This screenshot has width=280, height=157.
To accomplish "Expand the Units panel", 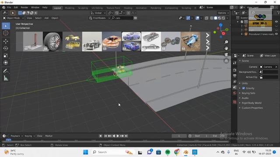I will tap(245, 83).
